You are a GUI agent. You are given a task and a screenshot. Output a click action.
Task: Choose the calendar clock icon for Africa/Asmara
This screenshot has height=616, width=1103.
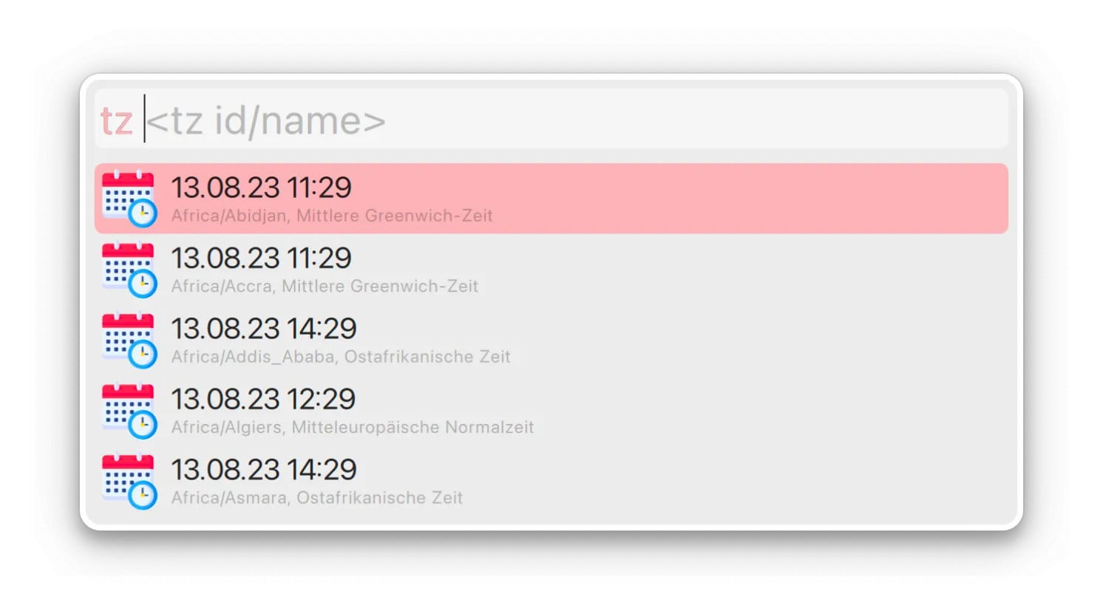(129, 481)
